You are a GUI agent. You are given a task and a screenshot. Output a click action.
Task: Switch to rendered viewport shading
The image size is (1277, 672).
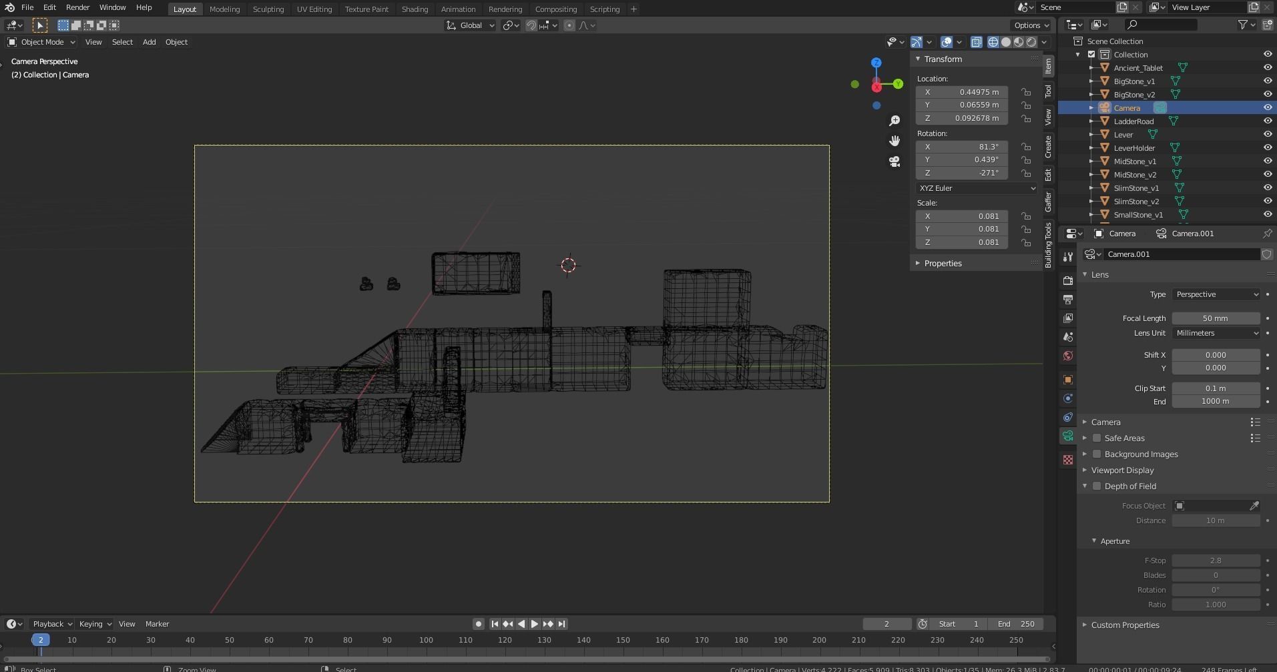point(1031,42)
